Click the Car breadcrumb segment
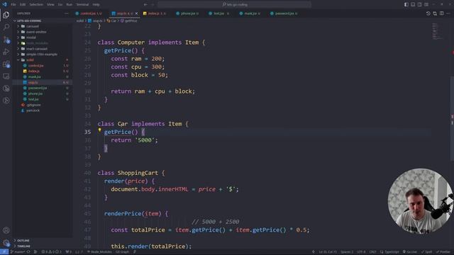454x255 pixels. coord(111,21)
